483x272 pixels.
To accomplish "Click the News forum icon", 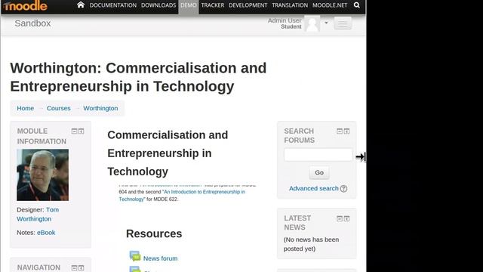I will click(x=135, y=256).
